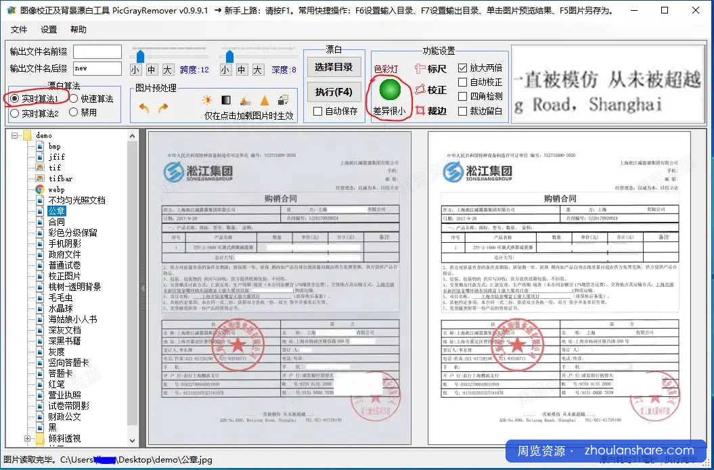Open the 帮助 menu
Screen dimensions: 714x470
pyautogui.click(x=79, y=30)
